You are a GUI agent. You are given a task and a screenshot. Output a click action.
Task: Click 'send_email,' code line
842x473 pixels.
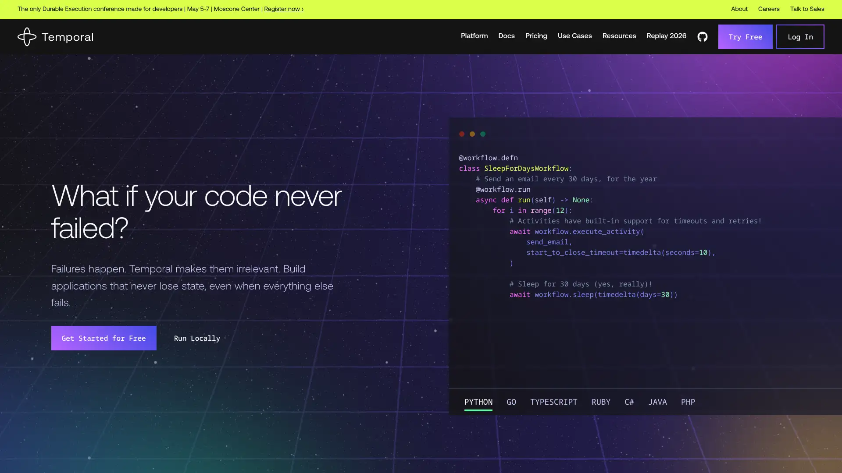549,242
